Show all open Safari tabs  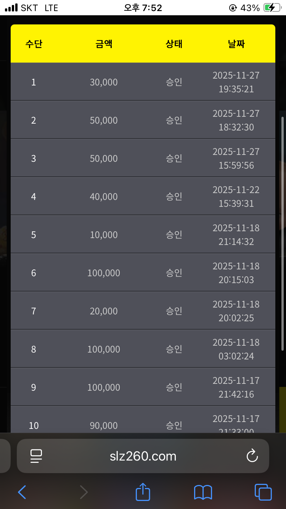tap(263, 492)
